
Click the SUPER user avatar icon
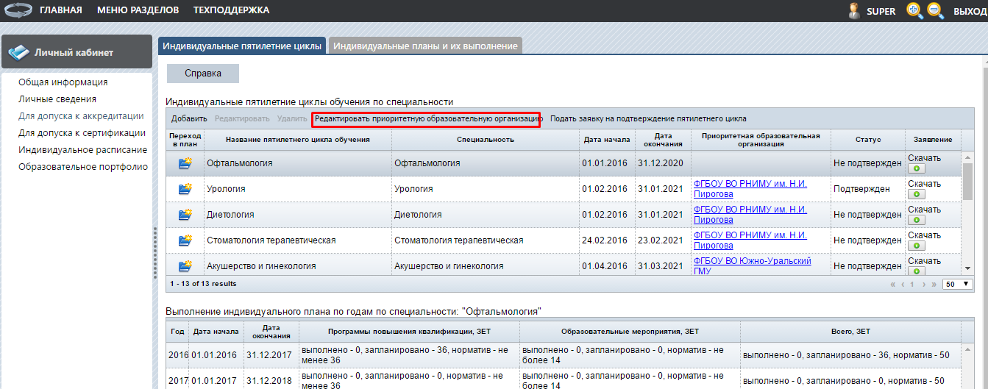(854, 10)
